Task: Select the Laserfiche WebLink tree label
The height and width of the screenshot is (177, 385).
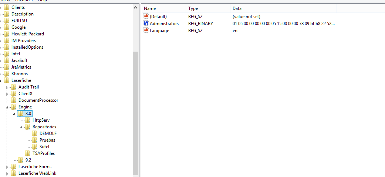Action: pos(37,173)
